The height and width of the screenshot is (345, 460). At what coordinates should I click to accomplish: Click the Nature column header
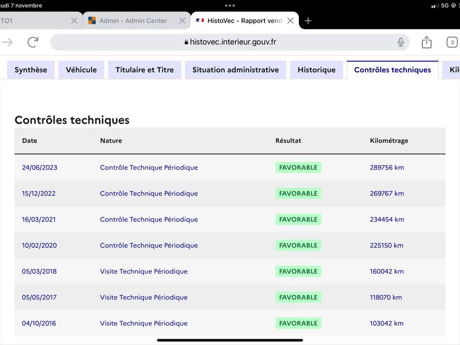tap(111, 140)
